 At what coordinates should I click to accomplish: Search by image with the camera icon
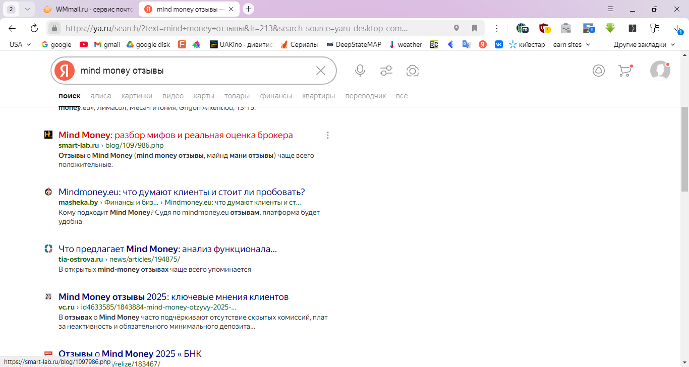[413, 71]
